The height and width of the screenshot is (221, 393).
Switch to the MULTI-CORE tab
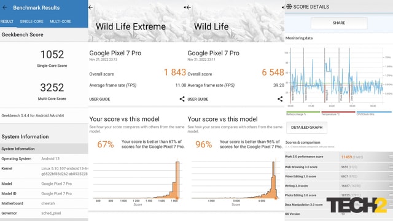point(60,21)
